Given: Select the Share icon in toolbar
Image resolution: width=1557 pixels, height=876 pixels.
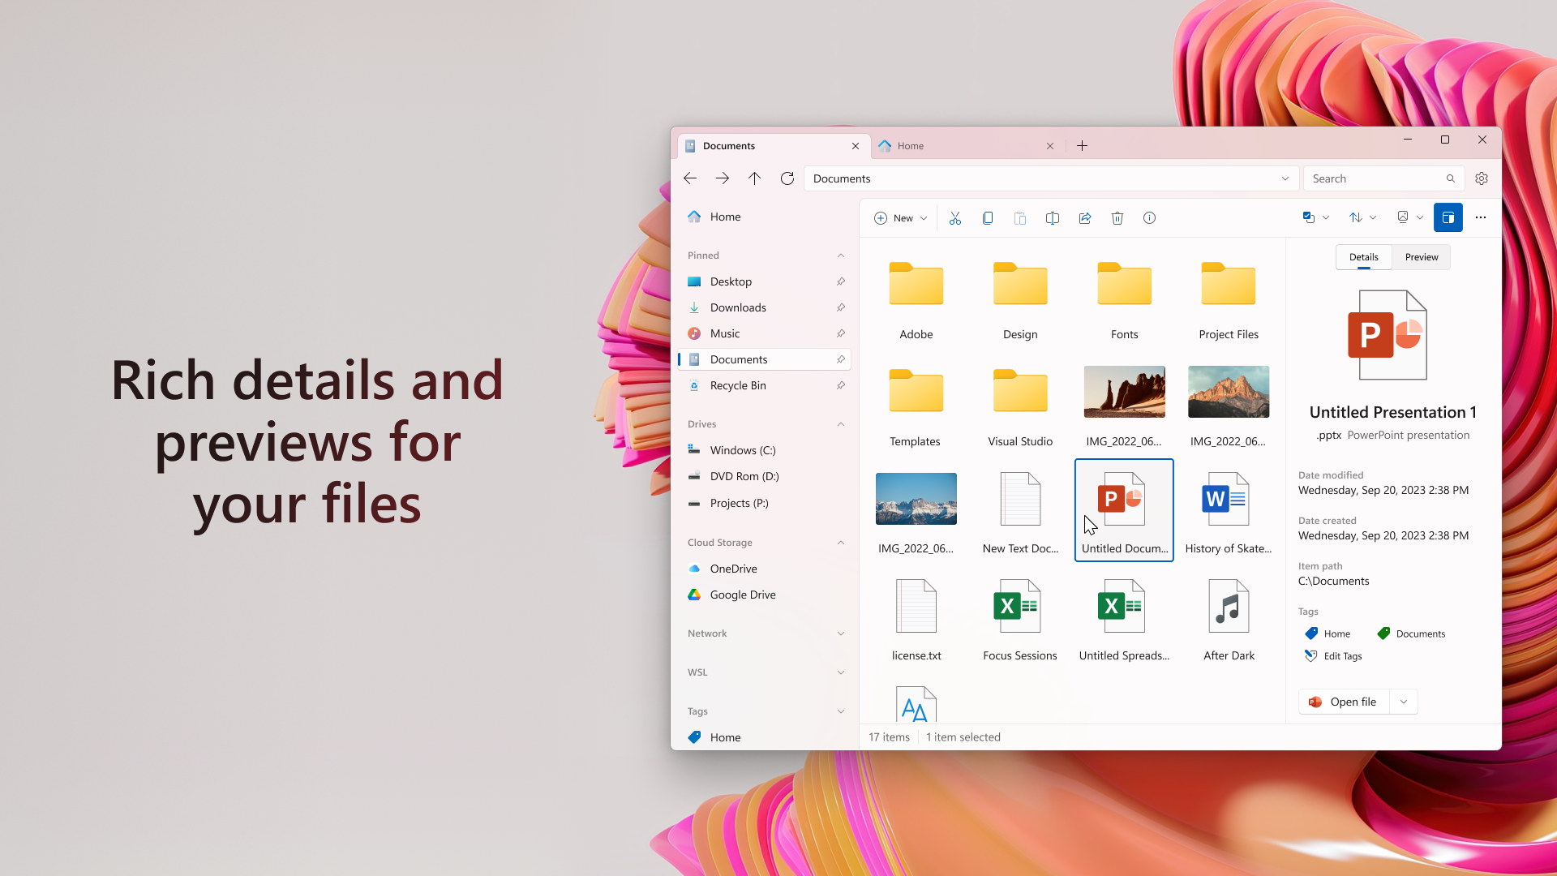Looking at the screenshot, I should (1084, 218).
